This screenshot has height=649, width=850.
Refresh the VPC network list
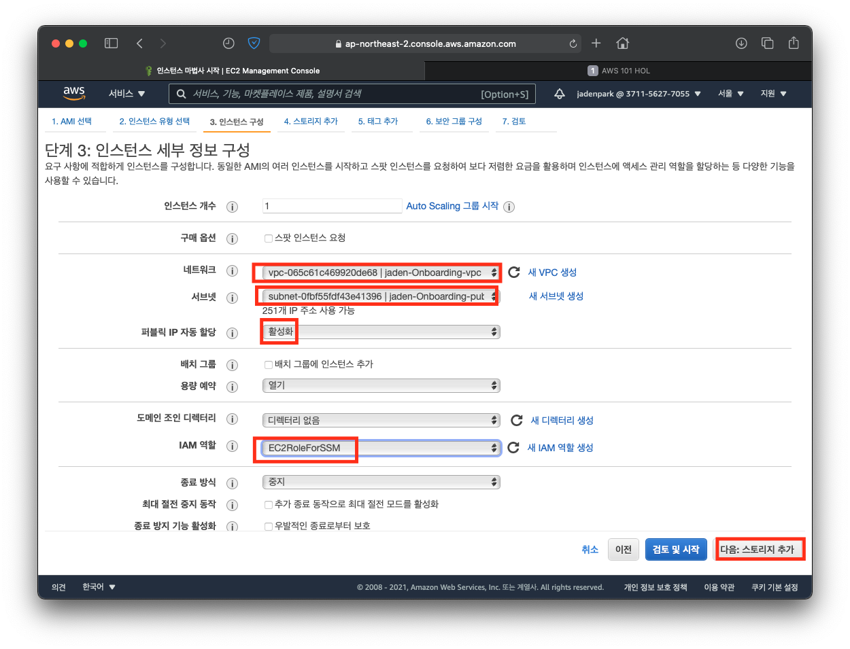514,272
